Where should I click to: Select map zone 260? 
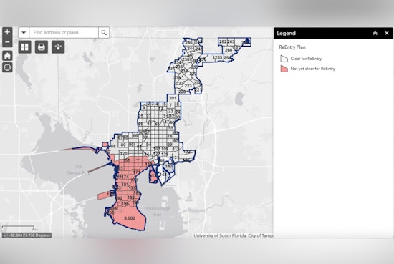coord(229,50)
